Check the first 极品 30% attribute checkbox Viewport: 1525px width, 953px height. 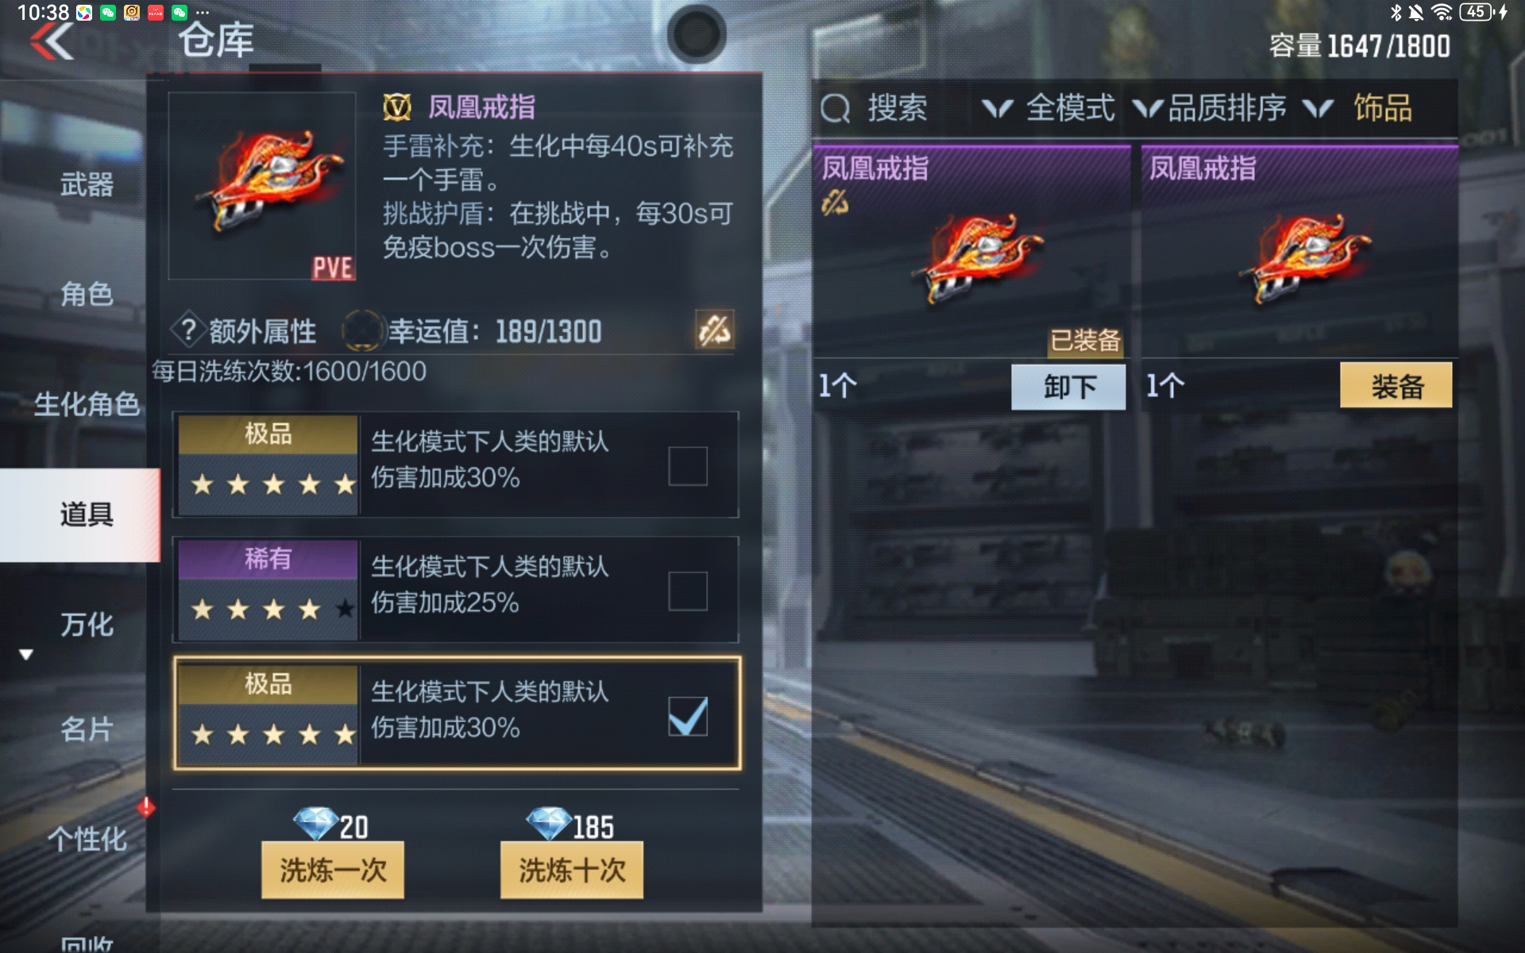click(x=688, y=465)
